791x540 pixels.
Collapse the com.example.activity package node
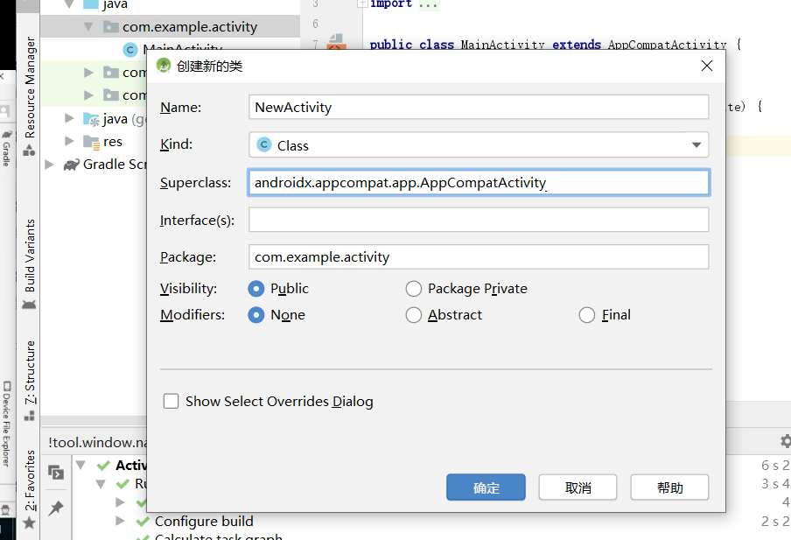[x=88, y=26]
